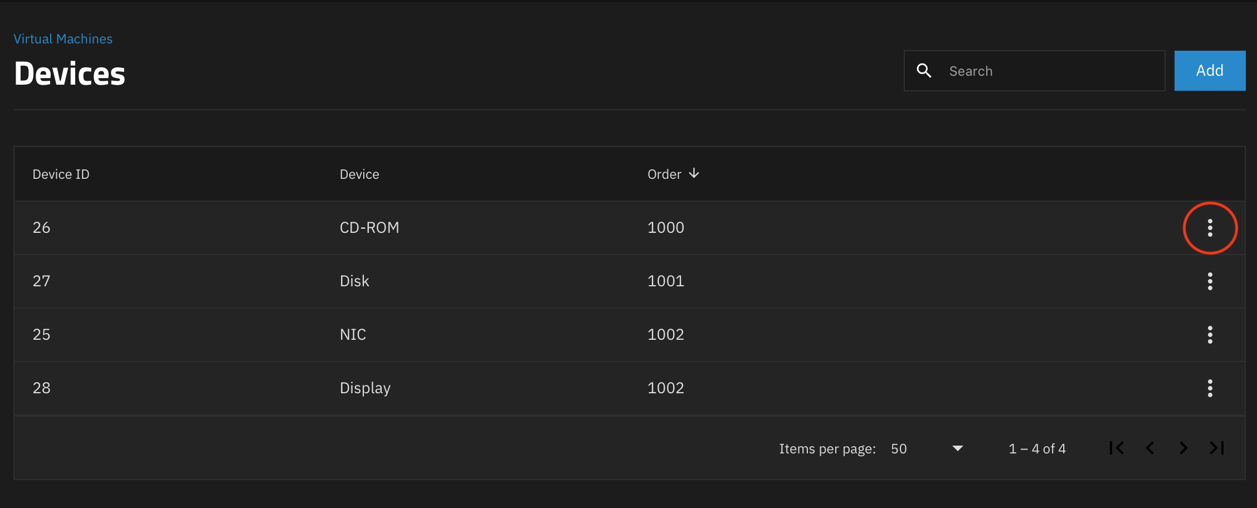1257x508 pixels.
Task: Sort the table by the Device column
Action: [359, 174]
